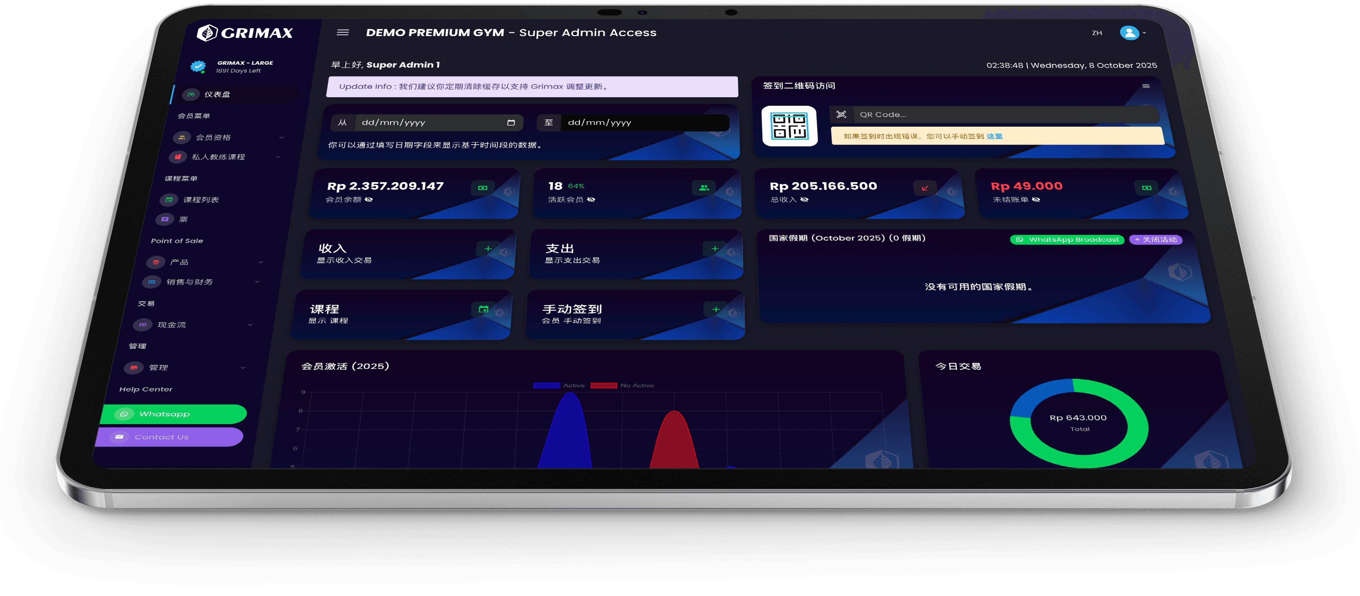Click the QR code image thumbnail

point(789,126)
